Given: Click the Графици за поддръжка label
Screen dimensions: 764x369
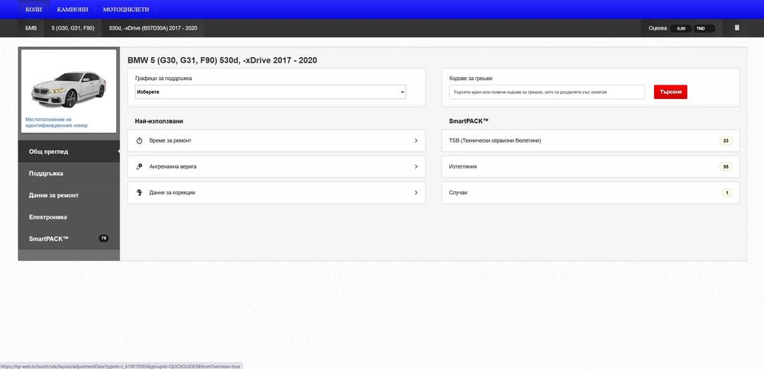Looking at the screenshot, I should click(x=163, y=79).
